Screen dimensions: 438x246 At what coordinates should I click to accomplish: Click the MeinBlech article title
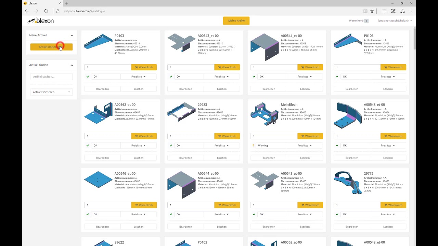point(289,105)
